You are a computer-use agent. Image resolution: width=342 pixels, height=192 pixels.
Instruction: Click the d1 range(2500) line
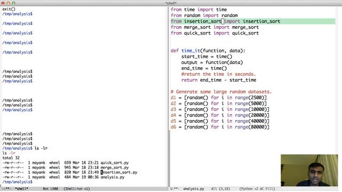[x=219, y=98]
